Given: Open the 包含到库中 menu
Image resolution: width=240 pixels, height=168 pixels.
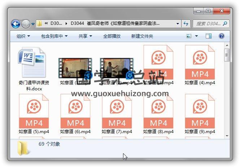Looking at the screenshot, I should coord(54,36).
